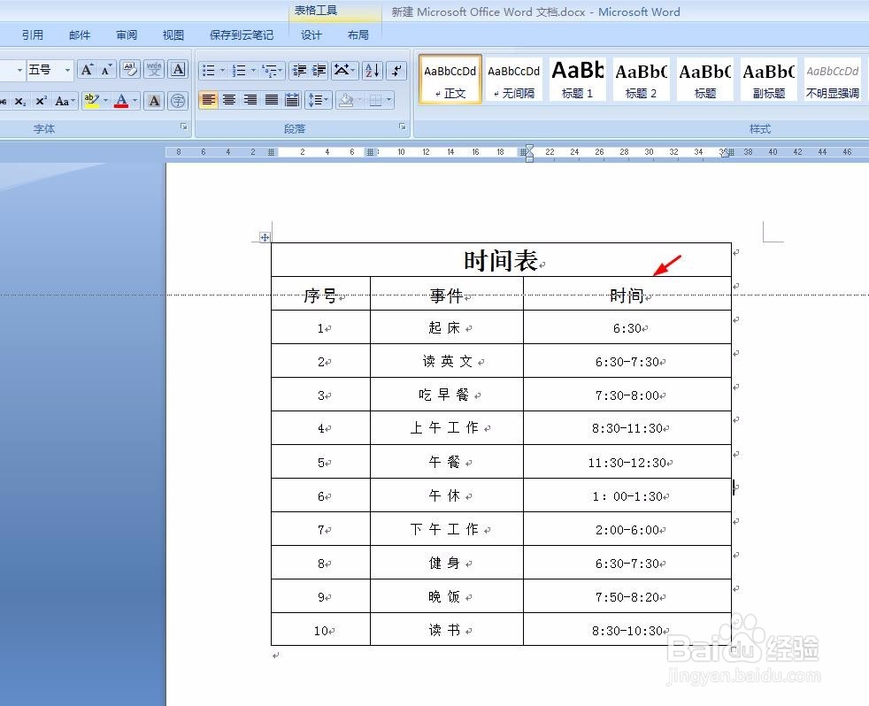Select the Subscript icon
This screenshot has width=869, height=706.
[19, 101]
